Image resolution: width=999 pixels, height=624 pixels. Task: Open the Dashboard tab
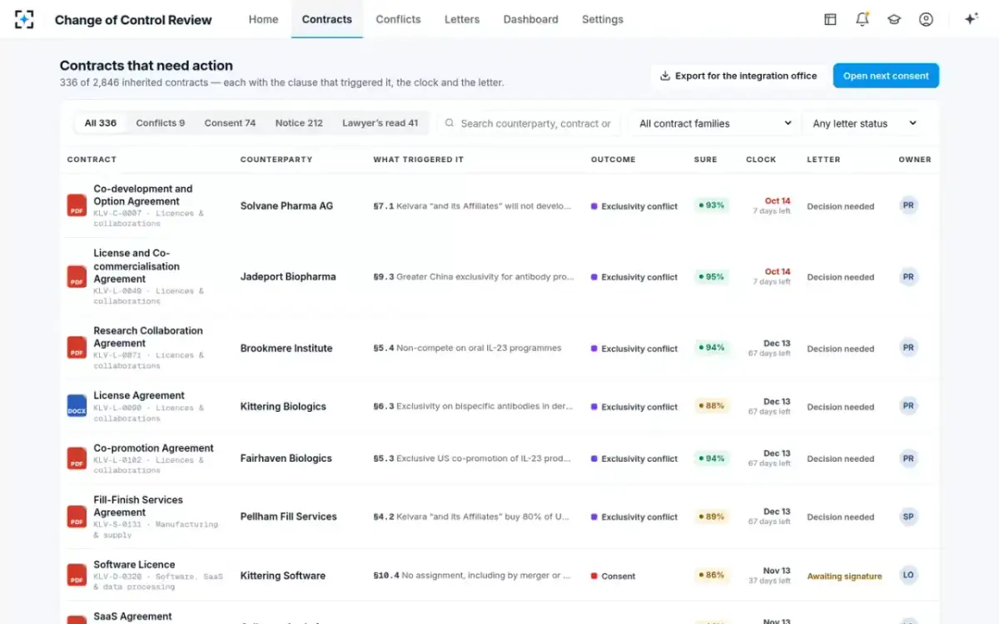point(531,19)
